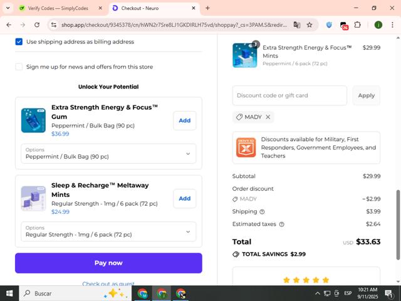Click the Estimated taxes help icon

coord(281,224)
